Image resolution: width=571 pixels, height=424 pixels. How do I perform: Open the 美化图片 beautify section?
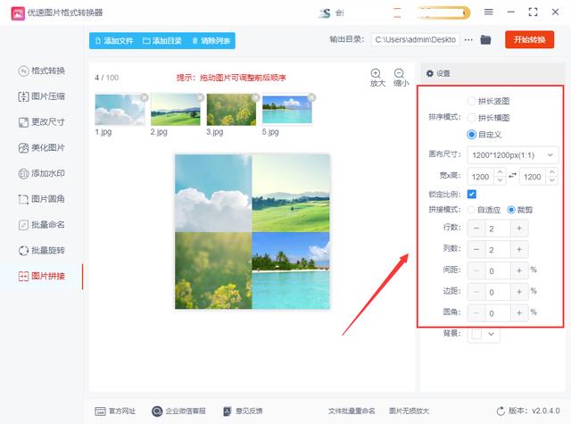[x=42, y=148]
